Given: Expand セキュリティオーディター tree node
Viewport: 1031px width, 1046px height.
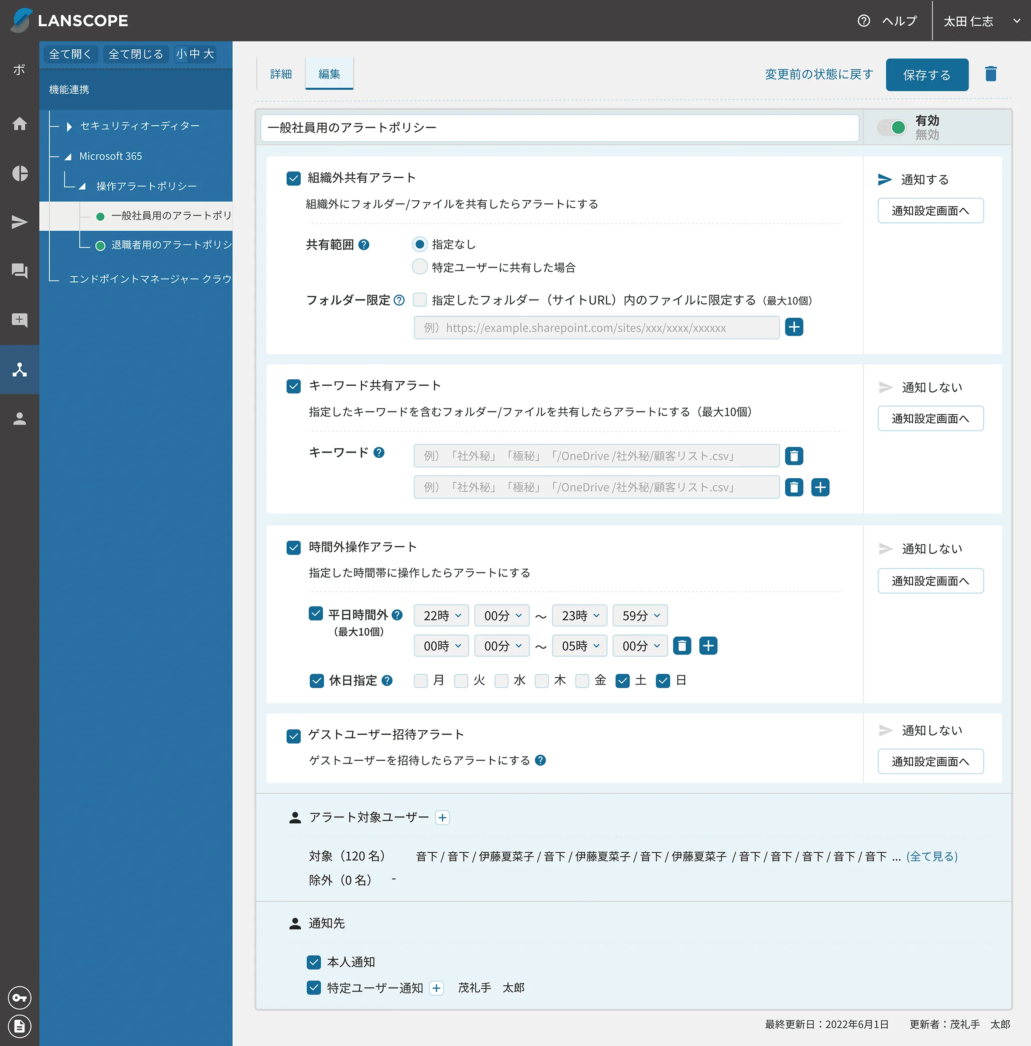Looking at the screenshot, I should [69, 126].
